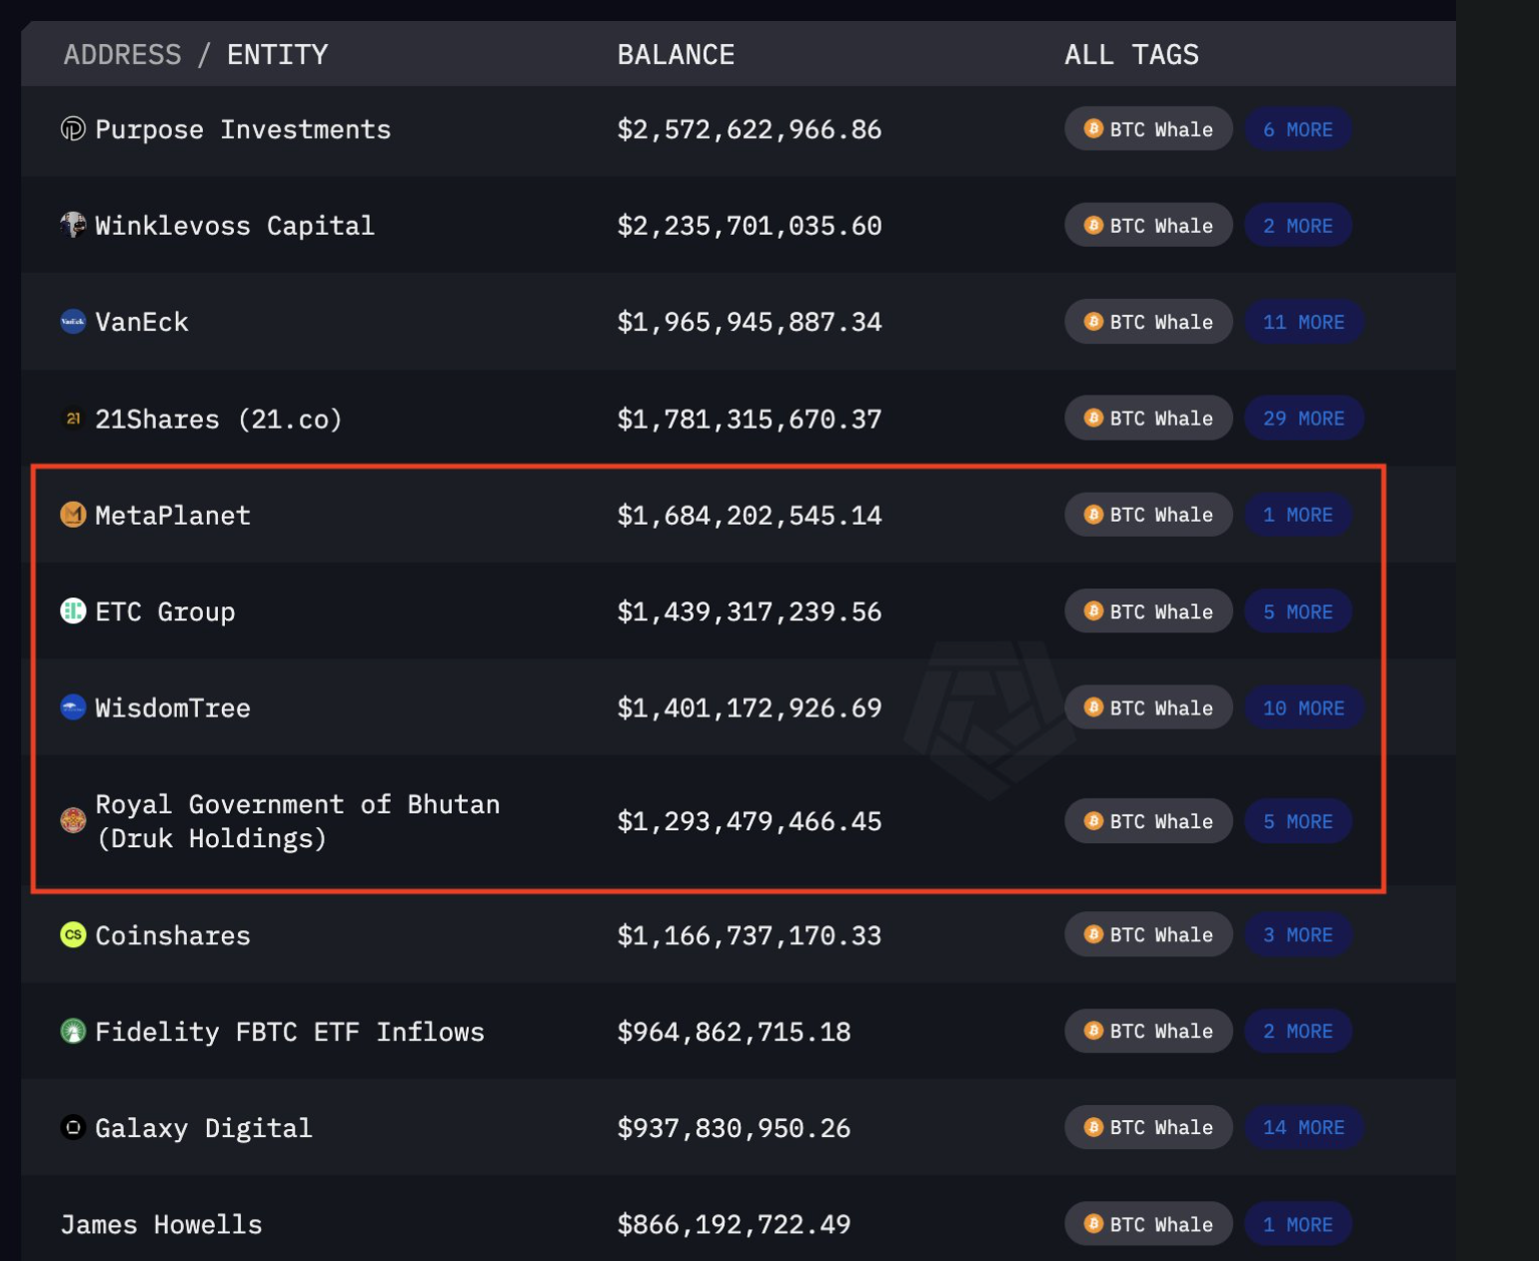Click Fidelity FBTC ETF Inflows balance value
Image resolution: width=1539 pixels, height=1261 pixels.
pos(734,1031)
